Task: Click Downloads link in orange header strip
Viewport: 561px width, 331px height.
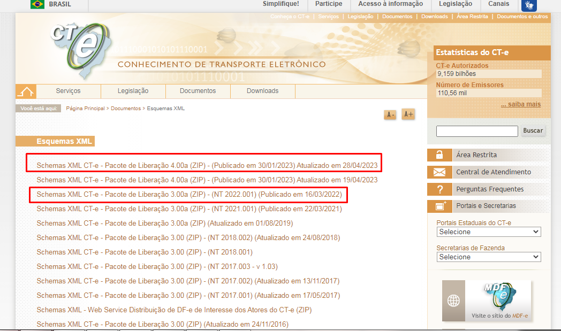Action: 434,17
